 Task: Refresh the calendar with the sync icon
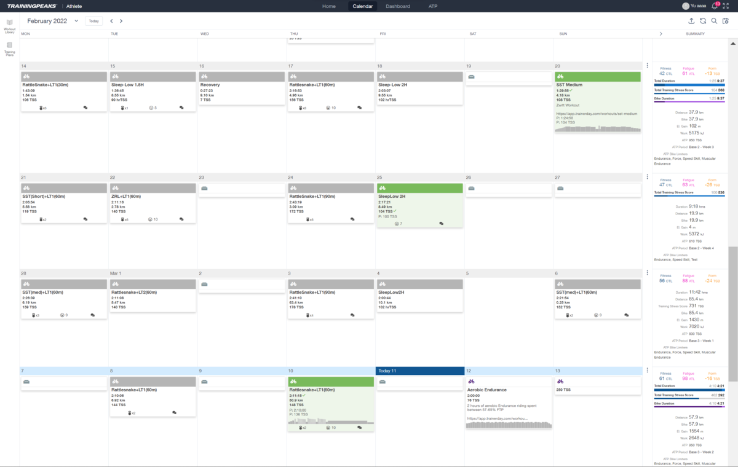tap(703, 21)
